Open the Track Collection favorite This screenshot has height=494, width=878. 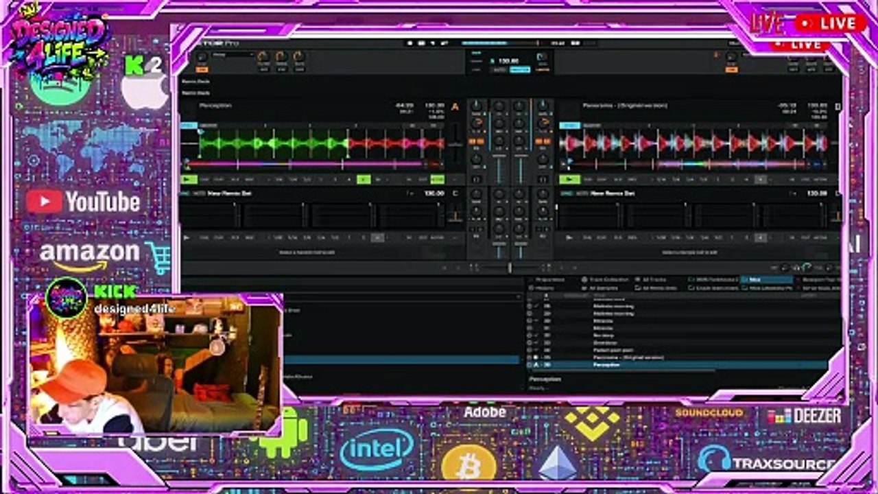608,279
